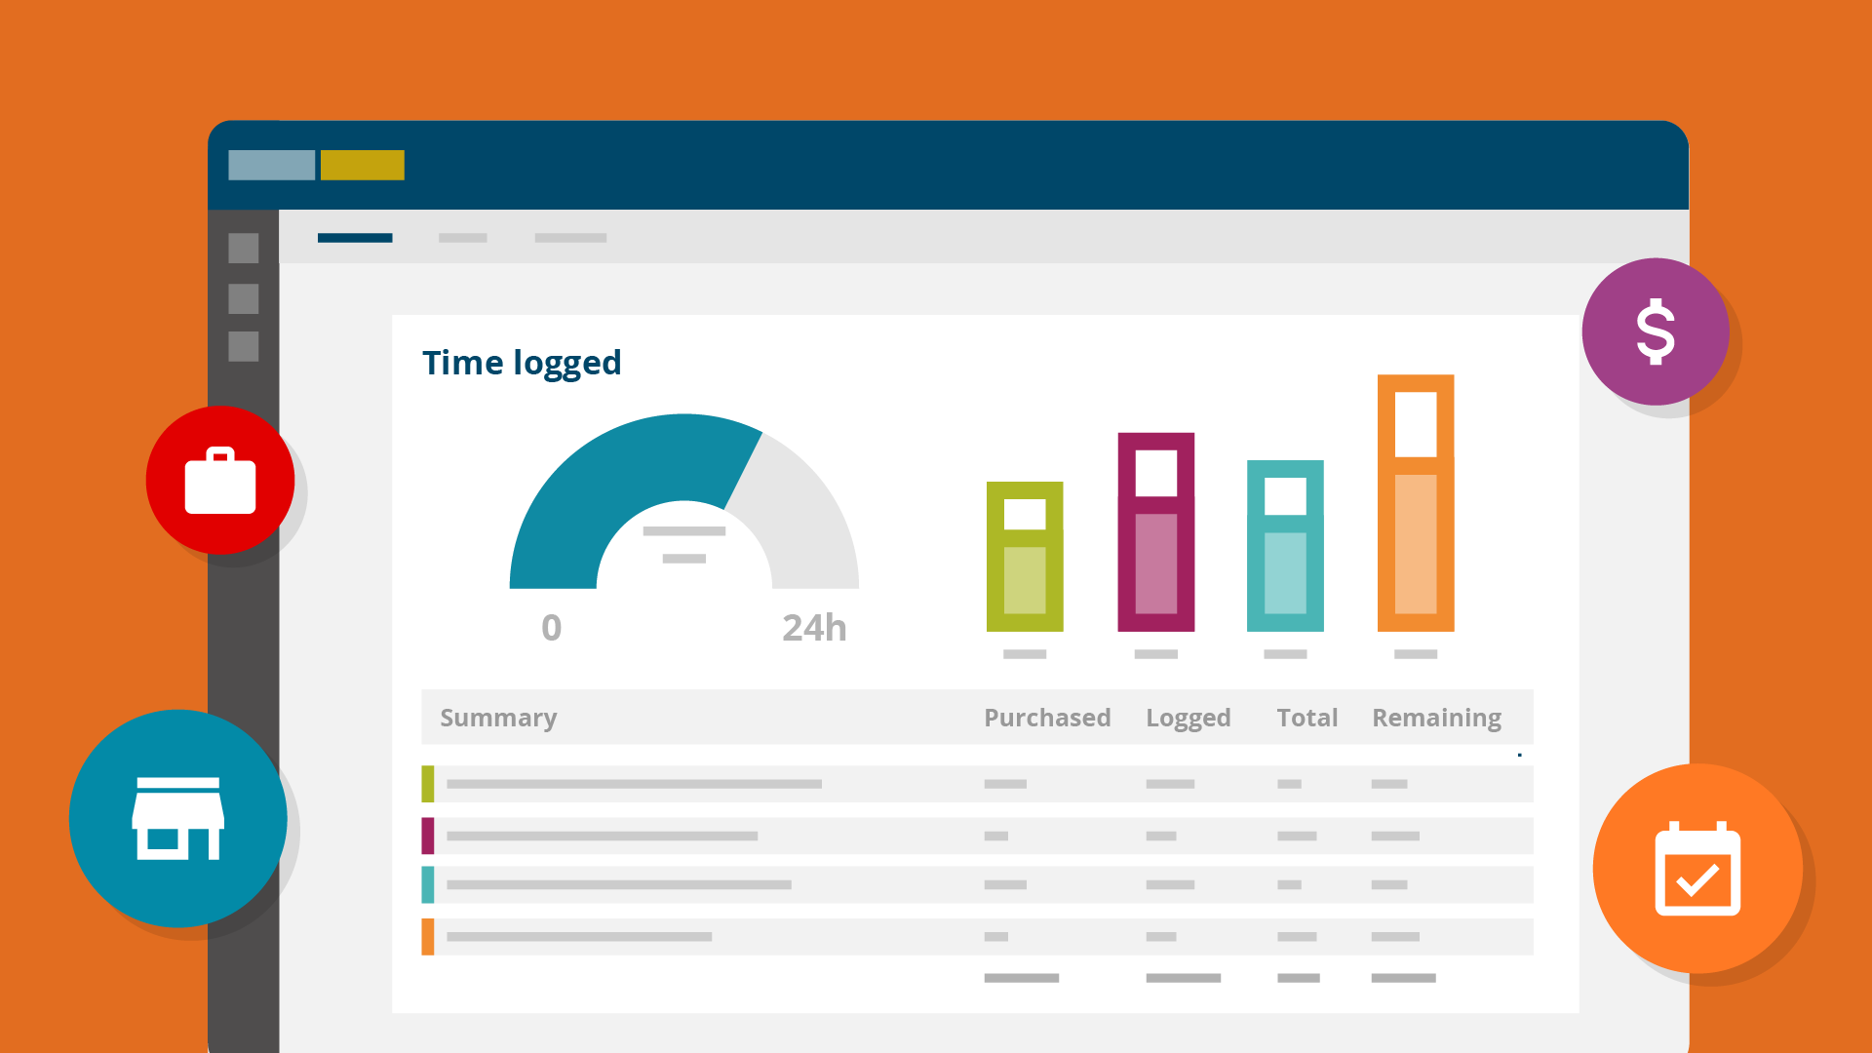Click the Summary column header
Image resolution: width=1872 pixels, height=1053 pixels.
point(498,718)
